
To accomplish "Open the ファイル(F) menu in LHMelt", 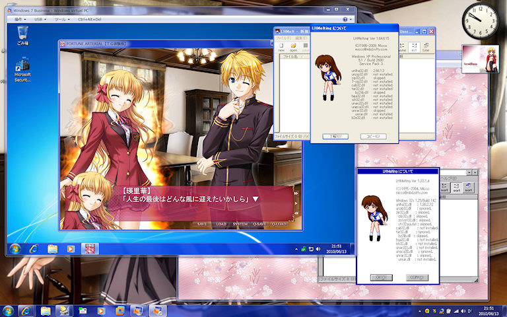I will [283, 38].
